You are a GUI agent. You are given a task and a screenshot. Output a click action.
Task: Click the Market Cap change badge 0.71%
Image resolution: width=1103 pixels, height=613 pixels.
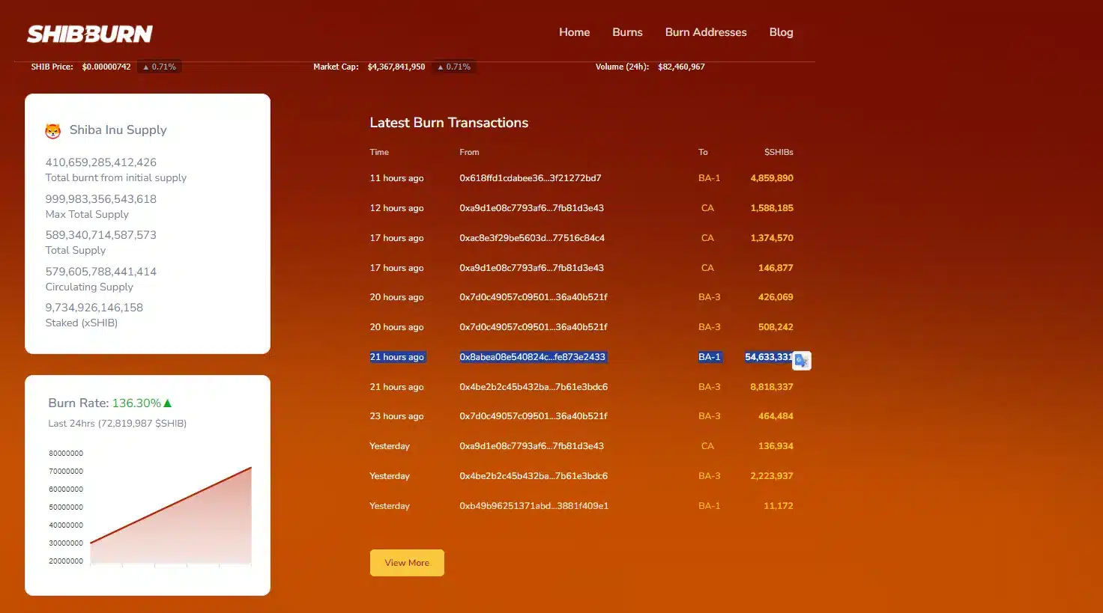click(454, 67)
